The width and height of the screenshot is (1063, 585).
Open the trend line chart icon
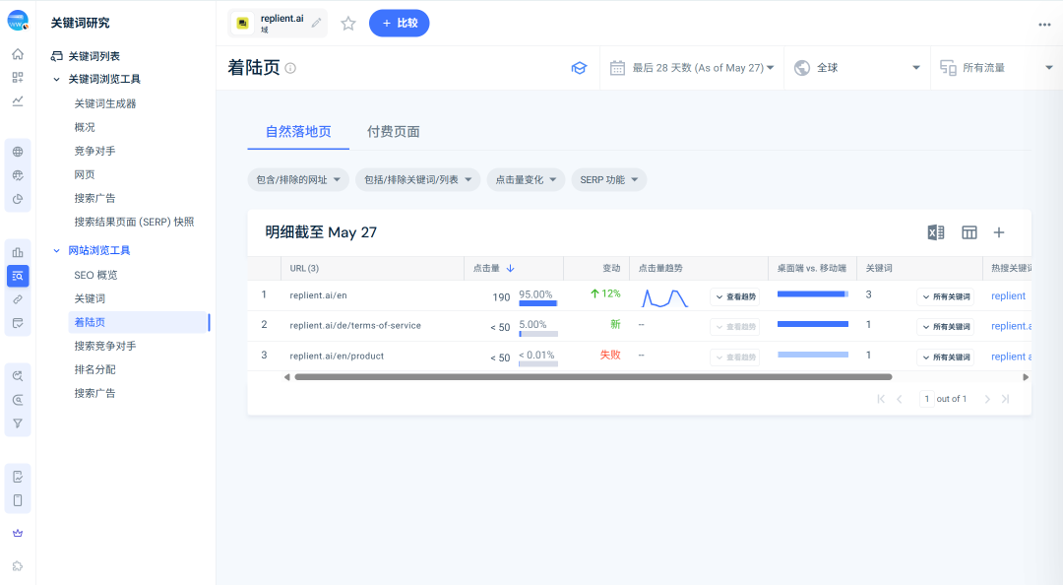click(x=18, y=101)
